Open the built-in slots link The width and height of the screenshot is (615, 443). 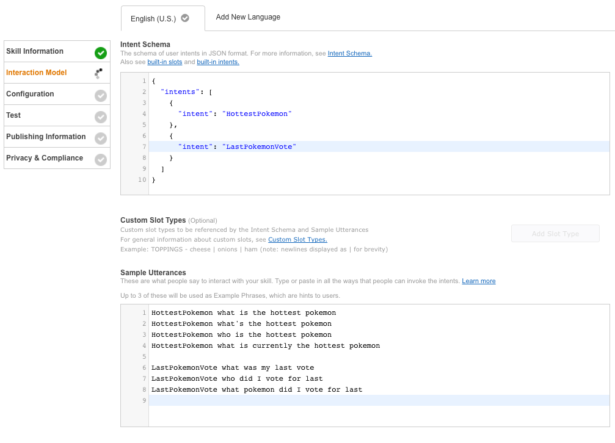[165, 62]
